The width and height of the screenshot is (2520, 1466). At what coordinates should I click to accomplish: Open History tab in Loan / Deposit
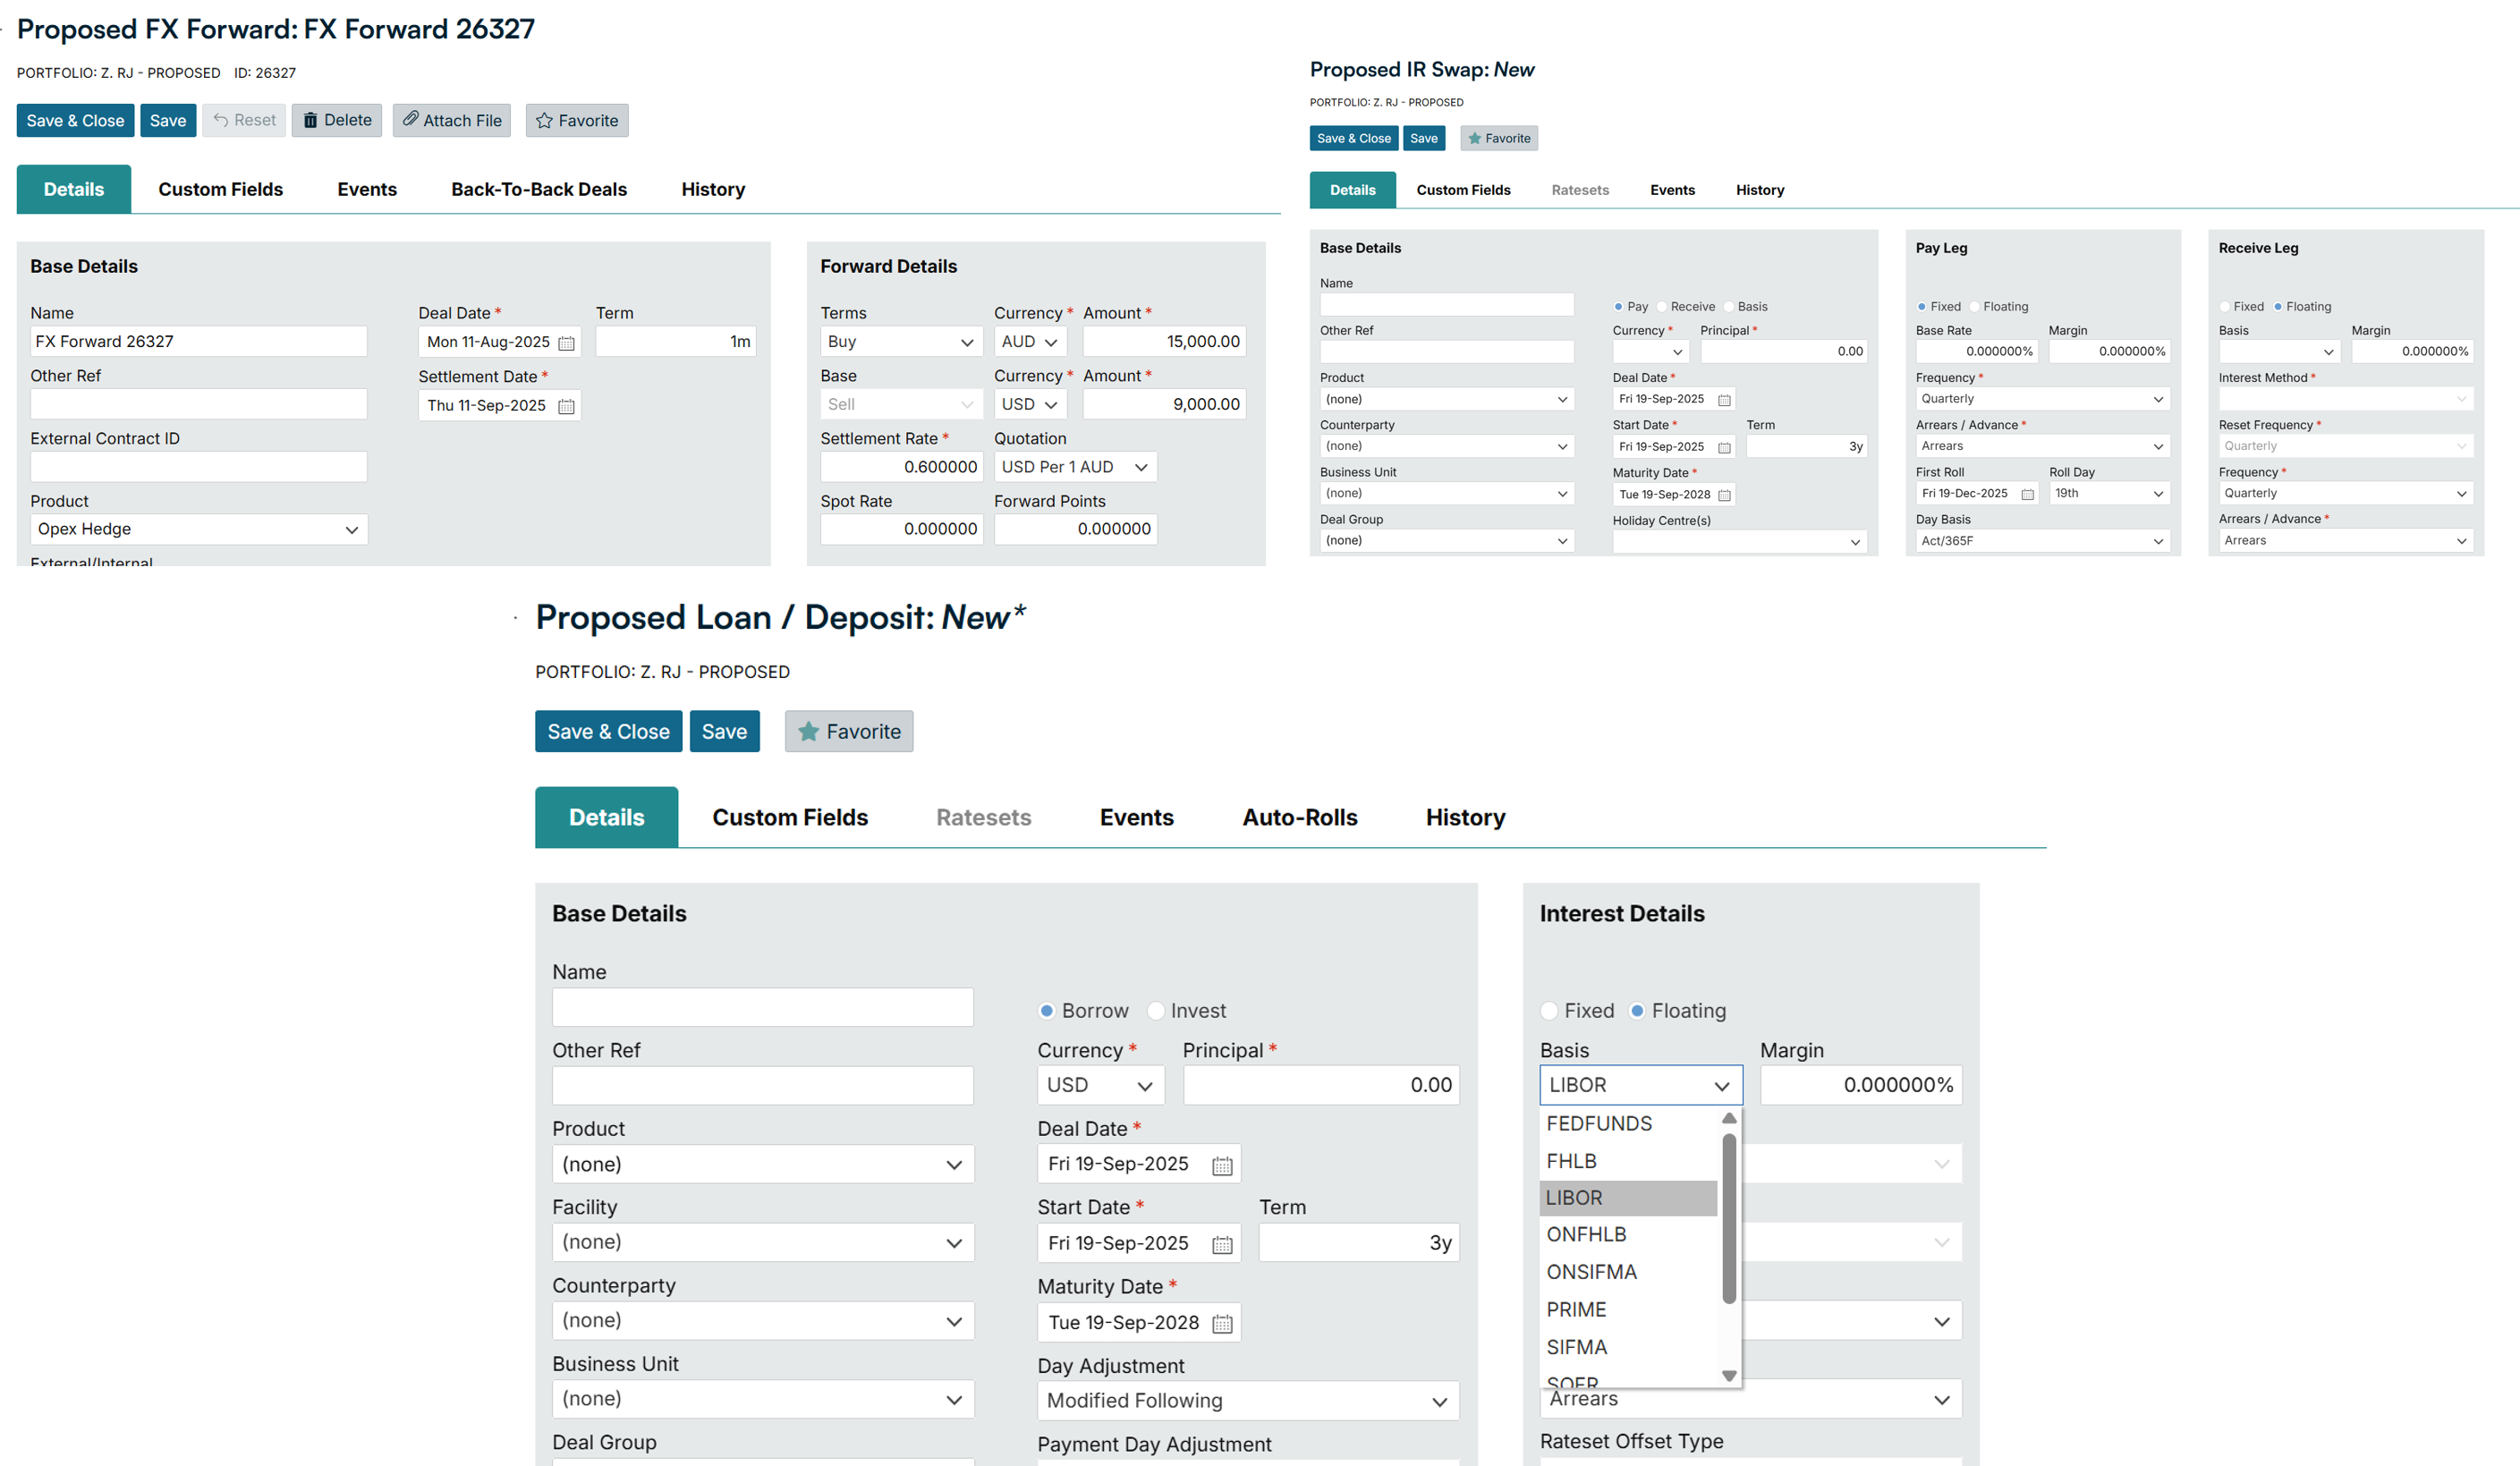pos(1465,817)
